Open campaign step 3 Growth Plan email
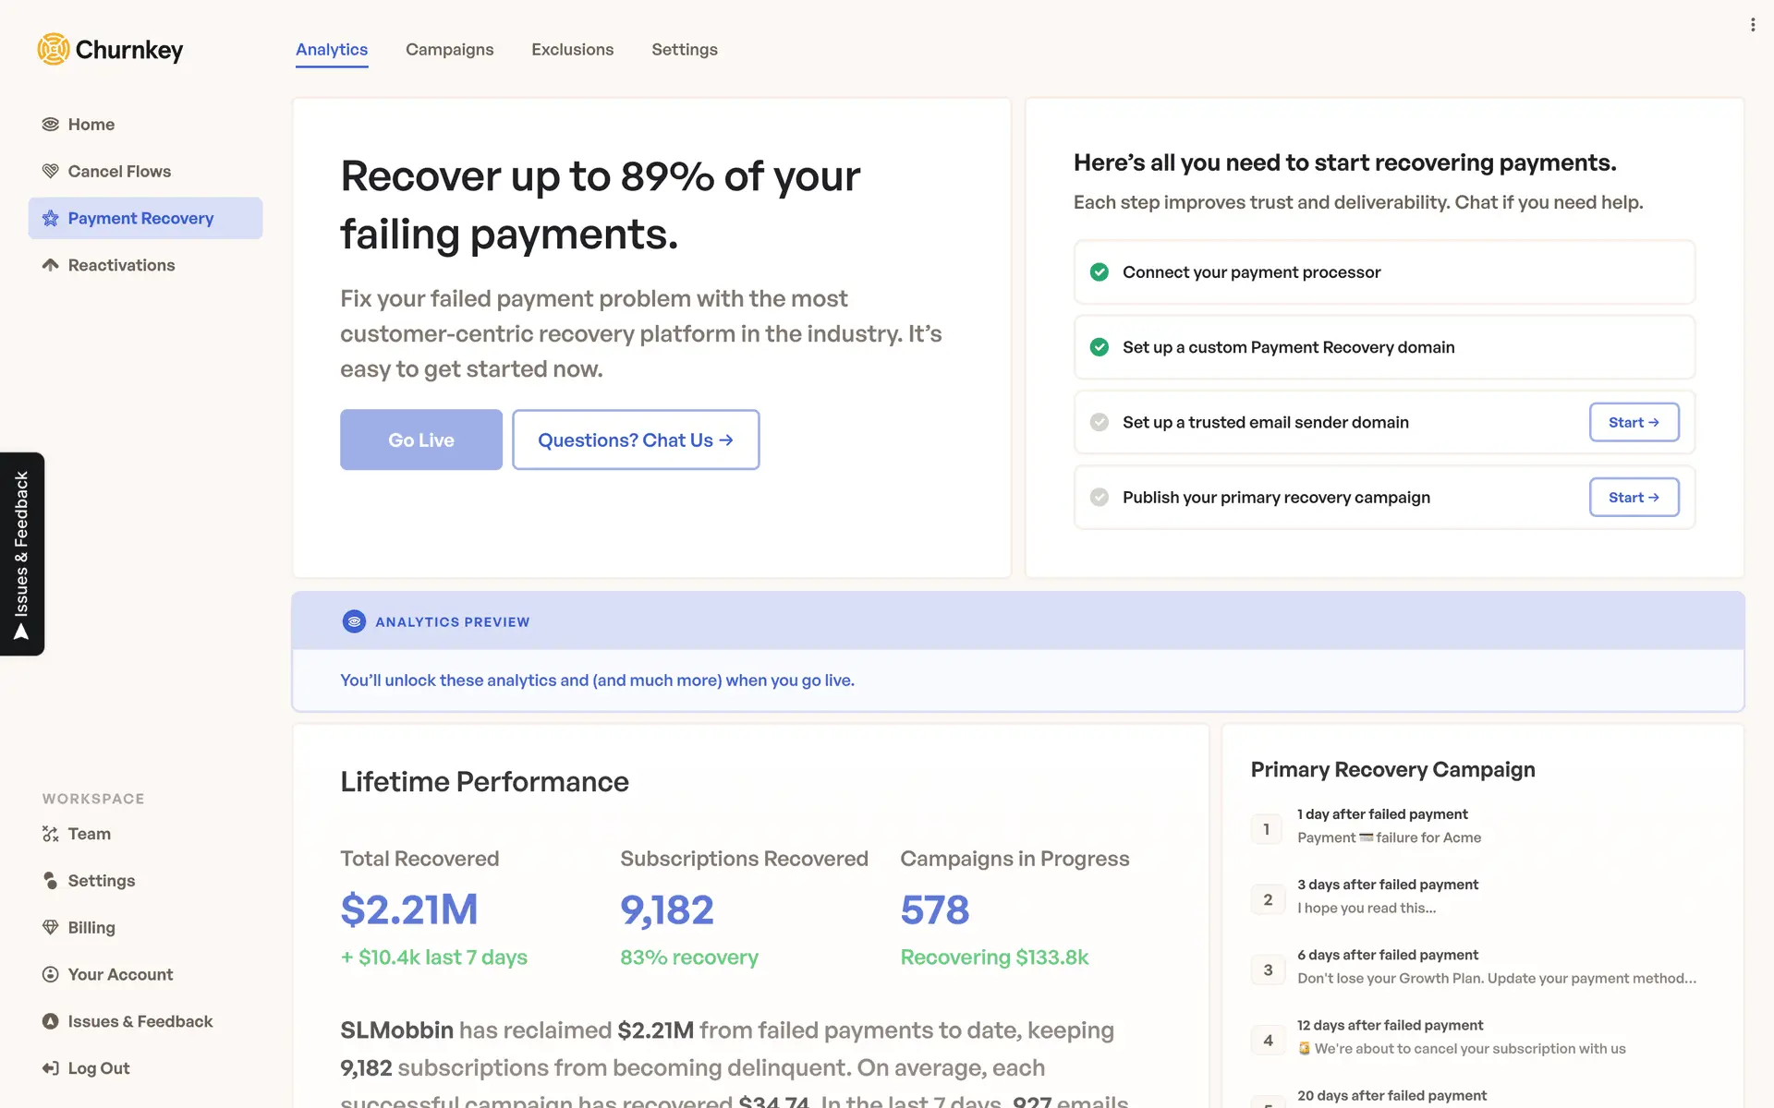The height and width of the screenshot is (1108, 1774). coord(1495,978)
